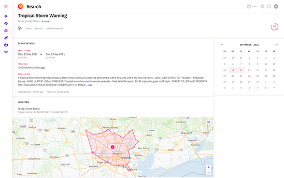Click the Last Updated 1 month ago text
Image resolution: width=284 pixels, height=178 pixels.
point(30,92)
